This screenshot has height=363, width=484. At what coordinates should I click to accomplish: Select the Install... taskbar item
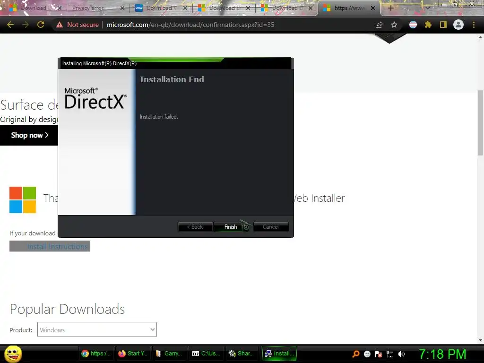coord(280,354)
